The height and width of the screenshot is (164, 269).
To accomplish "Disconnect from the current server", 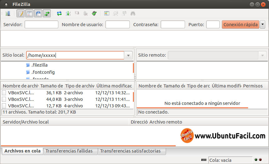I will tap(86, 13).
